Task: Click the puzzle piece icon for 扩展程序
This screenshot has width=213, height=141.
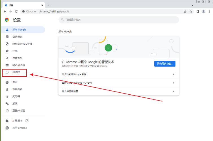Action: coord(7,121)
